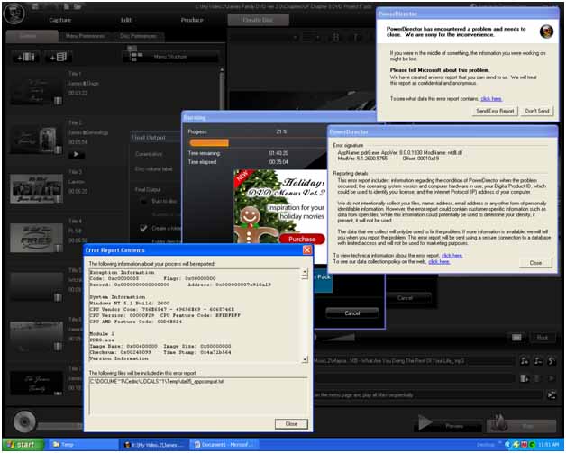Click the files included path text field

tap(197, 396)
